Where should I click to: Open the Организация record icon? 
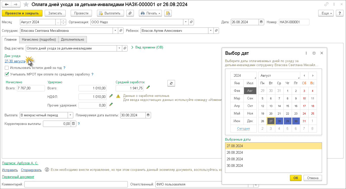191,22
